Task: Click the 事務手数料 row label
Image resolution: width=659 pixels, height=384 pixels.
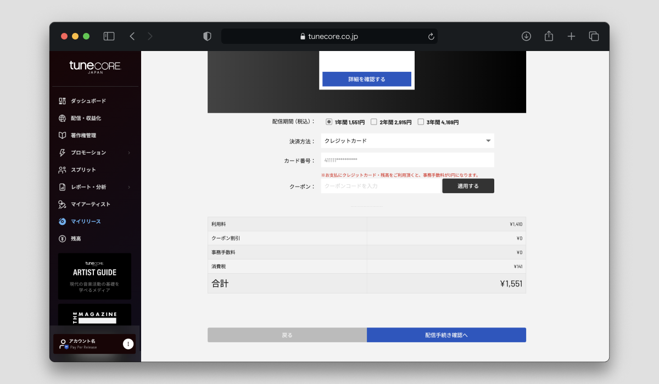Action: pos(223,252)
